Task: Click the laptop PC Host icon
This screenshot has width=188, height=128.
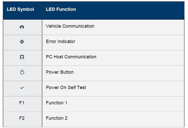Action: click(22, 57)
